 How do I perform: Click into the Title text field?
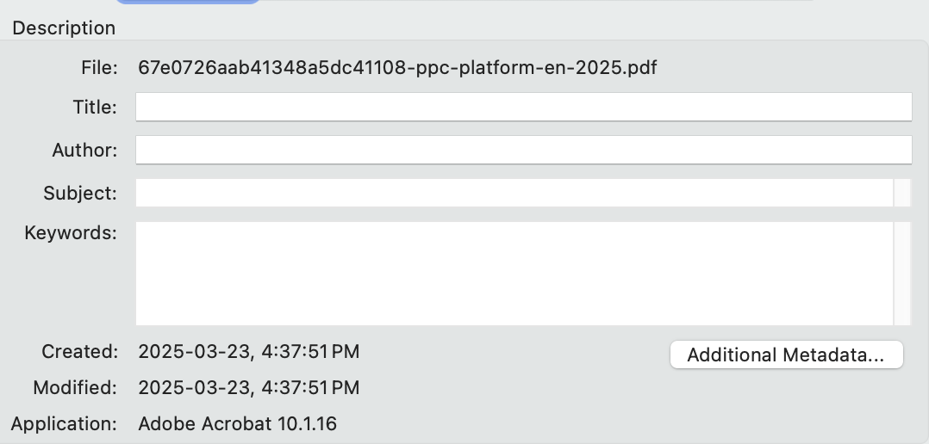click(x=522, y=108)
